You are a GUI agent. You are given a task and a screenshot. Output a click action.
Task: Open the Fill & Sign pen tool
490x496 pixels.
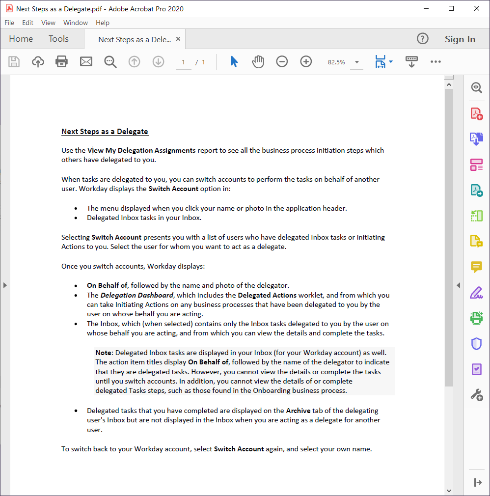coord(476,293)
